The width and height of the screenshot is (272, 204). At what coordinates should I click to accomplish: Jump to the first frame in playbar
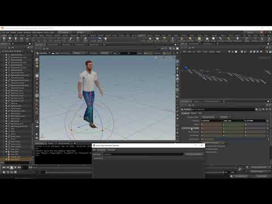(x=4, y=167)
